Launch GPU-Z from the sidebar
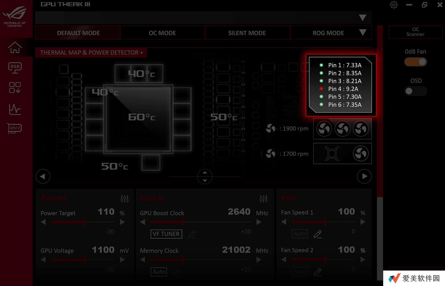The height and width of the screenshot is (286, 445). point(15,128)
